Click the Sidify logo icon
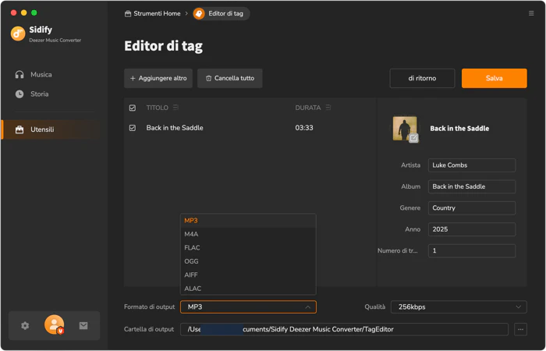This screenshot has width=546, height=351. tap(18, 34)
